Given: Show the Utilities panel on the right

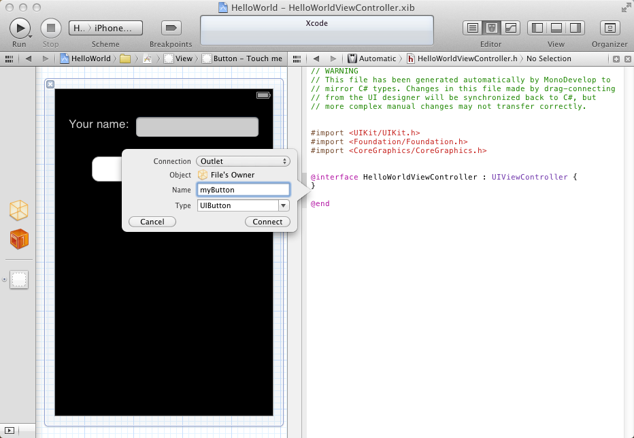Looking at the screenshot, I should coord(575,28).
